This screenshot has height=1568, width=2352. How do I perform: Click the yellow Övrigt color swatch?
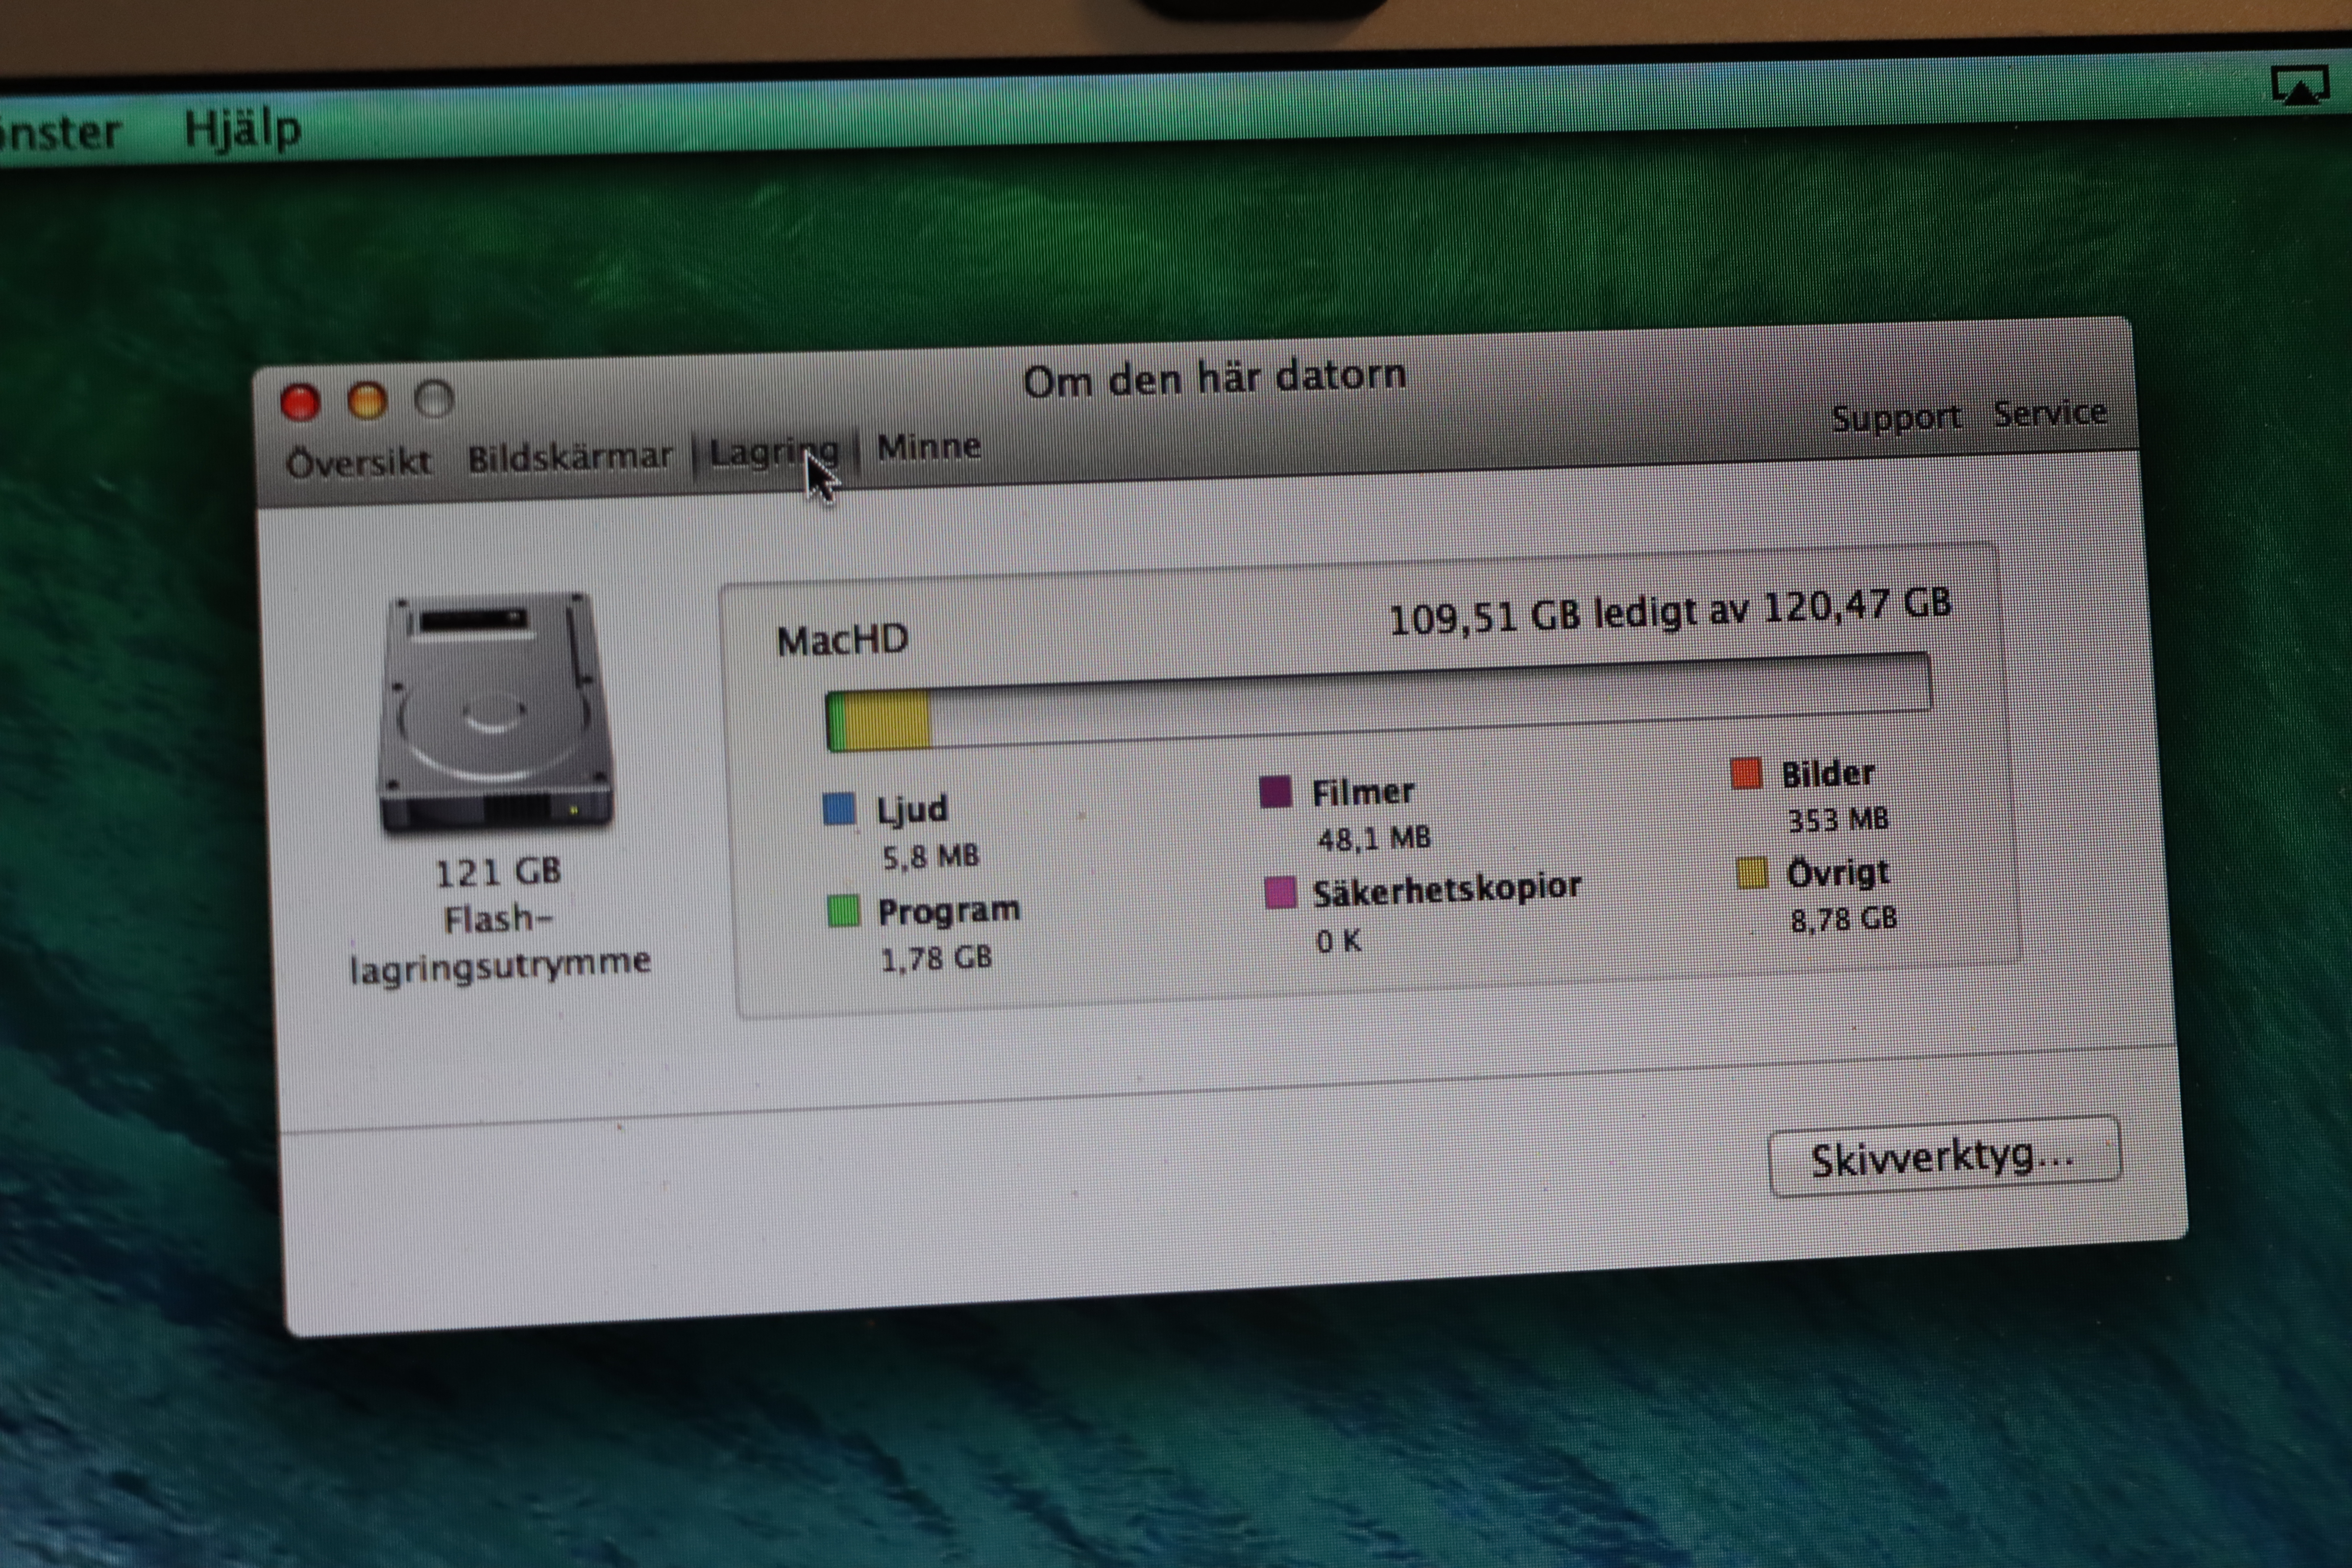pos(1752,873)
